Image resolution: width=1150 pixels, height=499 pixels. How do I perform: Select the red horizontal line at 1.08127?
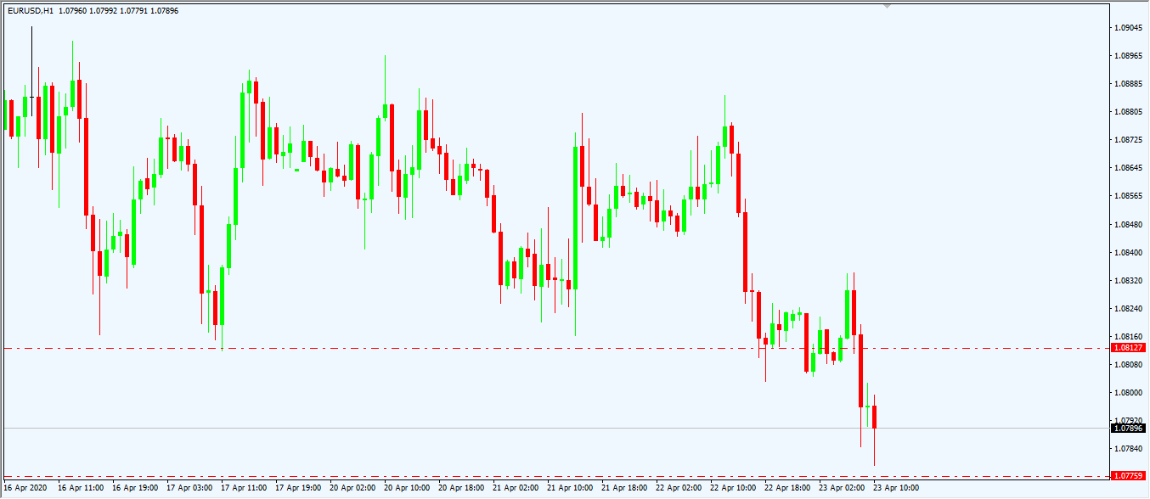(555, 348)
